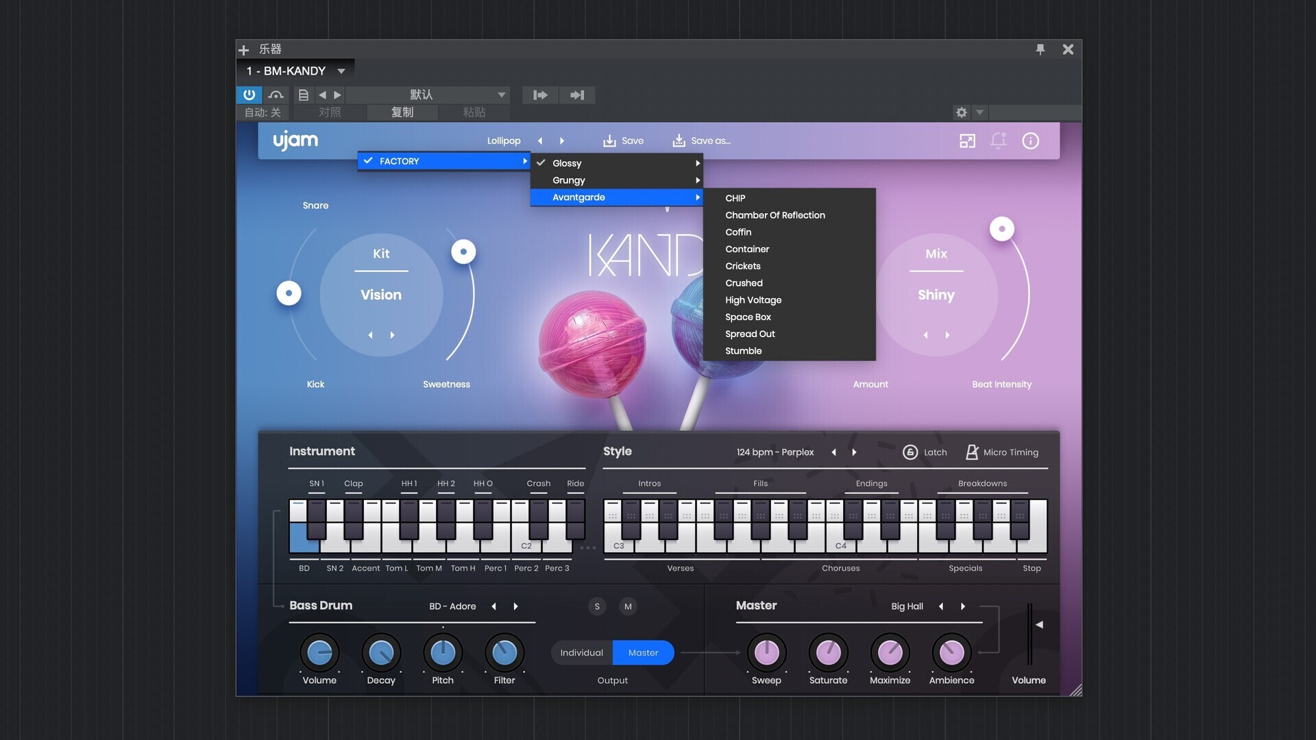
Task: Open the Avantgarde preset category
Action: (616, 197)
